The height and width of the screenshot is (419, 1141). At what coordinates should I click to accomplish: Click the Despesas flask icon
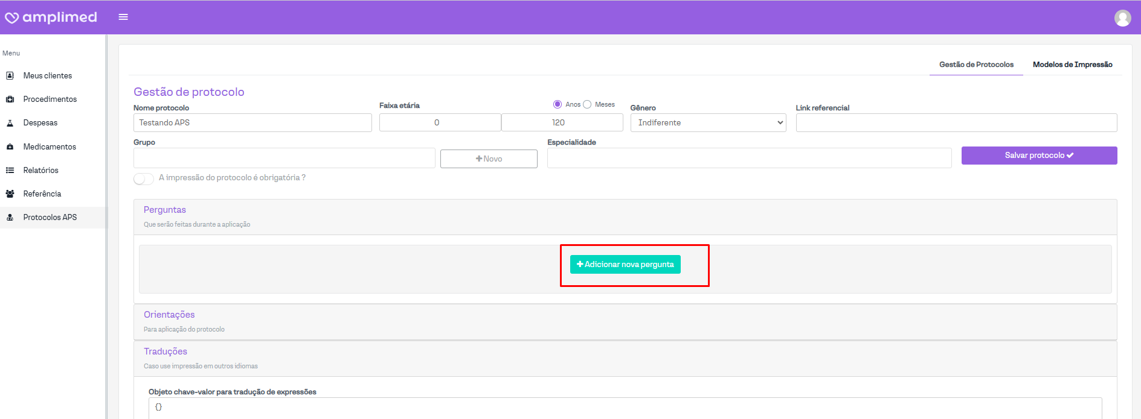(10, 122)
